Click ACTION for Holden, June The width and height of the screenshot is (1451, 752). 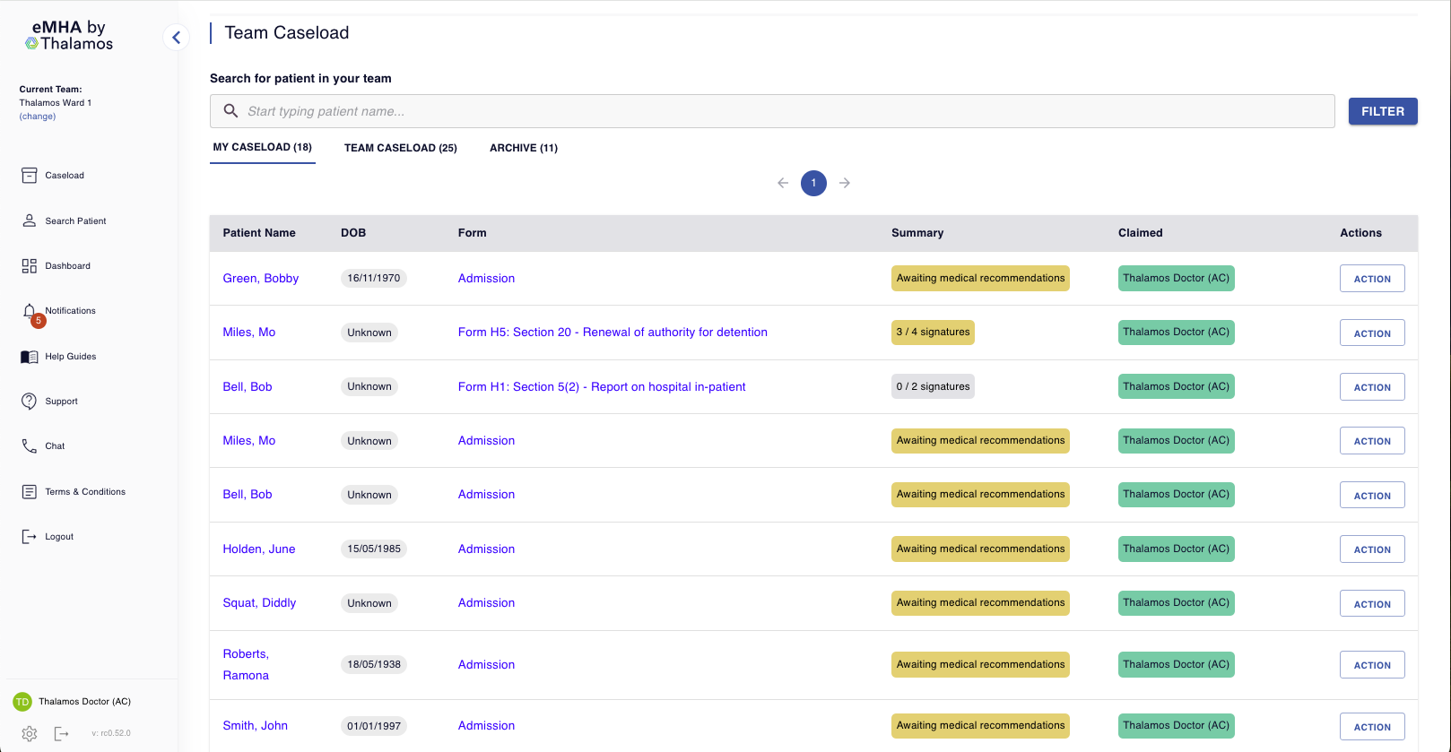point(1372,549)
